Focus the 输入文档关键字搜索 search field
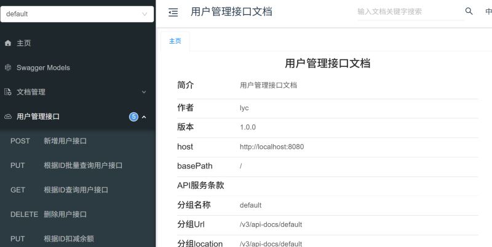The width and height of the screenshot is (492, 247). (x=410, y=12)
